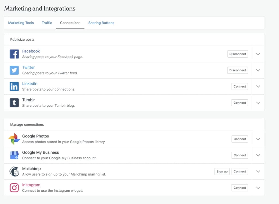279x204 pixels.
Task: Click the Mailchimp monkey icon
Action: coord(14,171)
